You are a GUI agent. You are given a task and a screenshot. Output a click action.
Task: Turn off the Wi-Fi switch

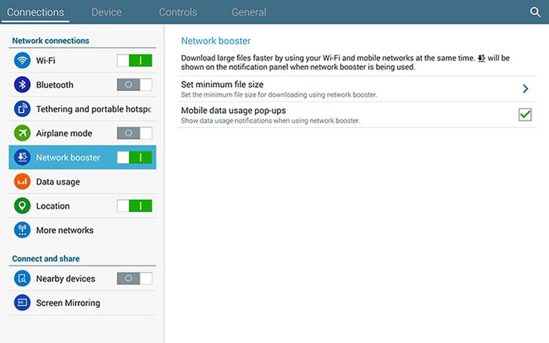coord(134,60)
